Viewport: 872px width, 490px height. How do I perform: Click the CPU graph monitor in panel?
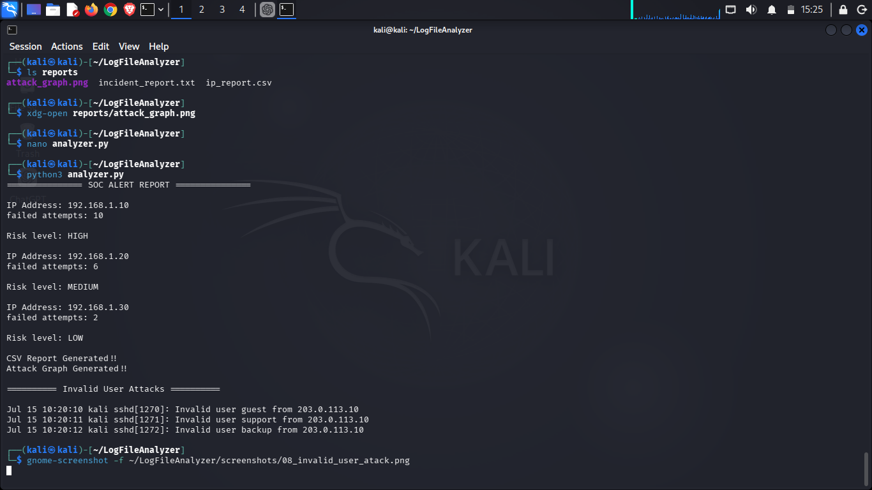(675, 10)
